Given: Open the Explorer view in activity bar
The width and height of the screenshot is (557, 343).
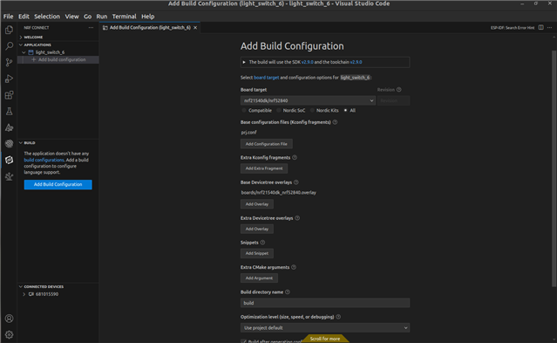Looking at the screenshot, I should [x=10, y=30].
